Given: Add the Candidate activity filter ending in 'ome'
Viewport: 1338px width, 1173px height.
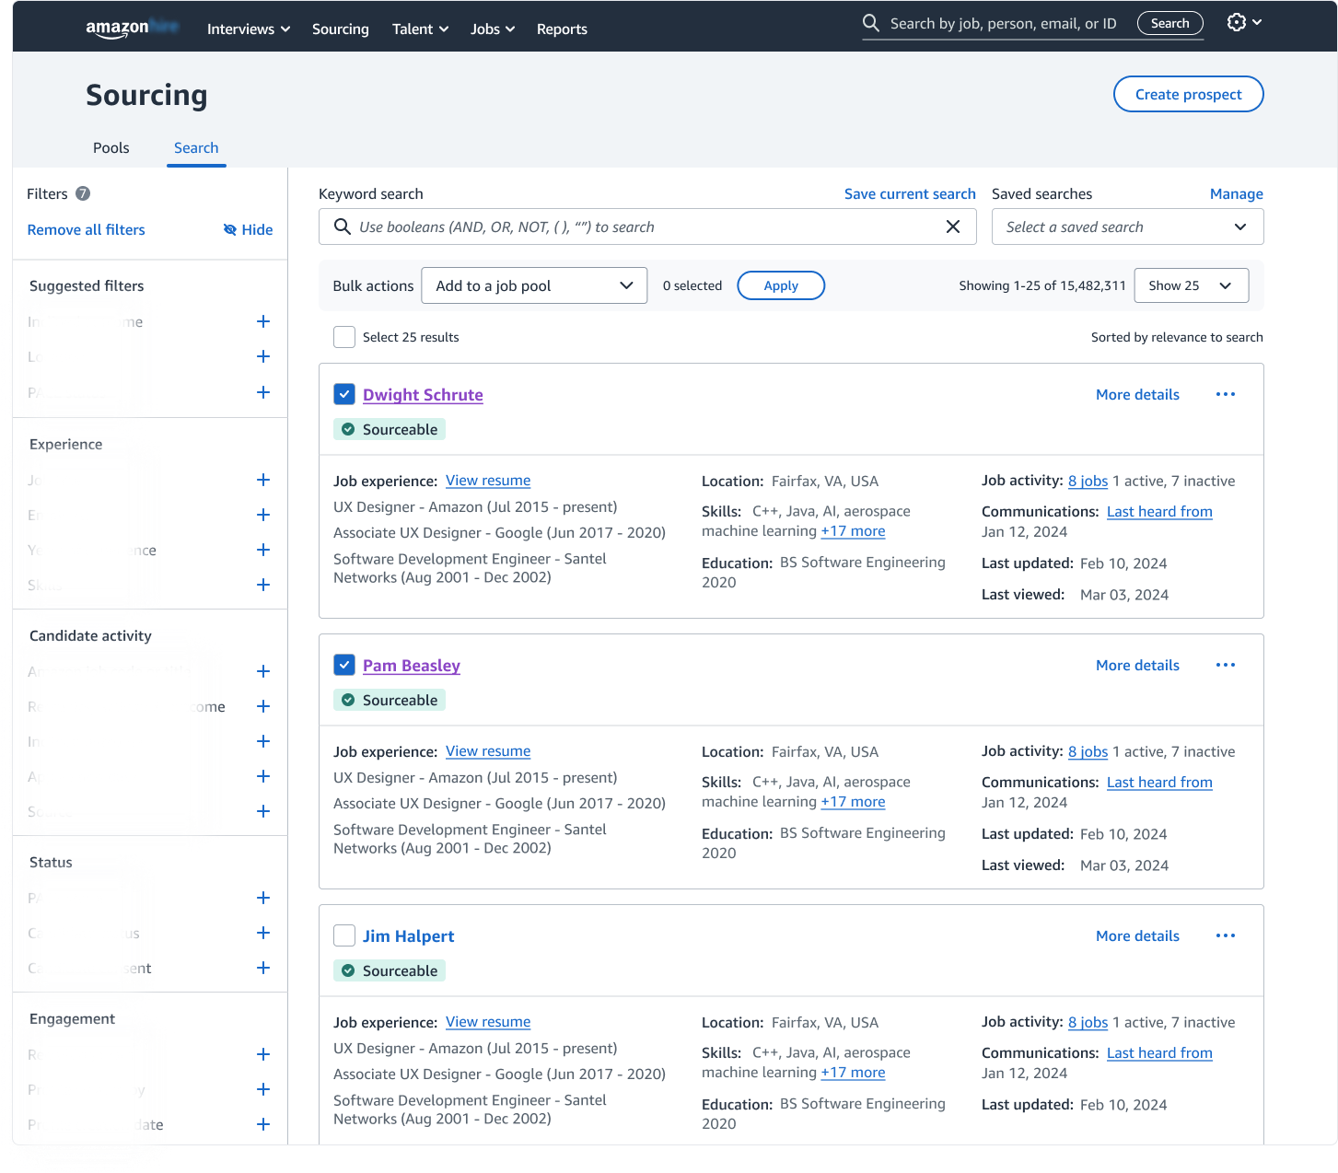Looking at the screenshot, I should pos(263,706).
